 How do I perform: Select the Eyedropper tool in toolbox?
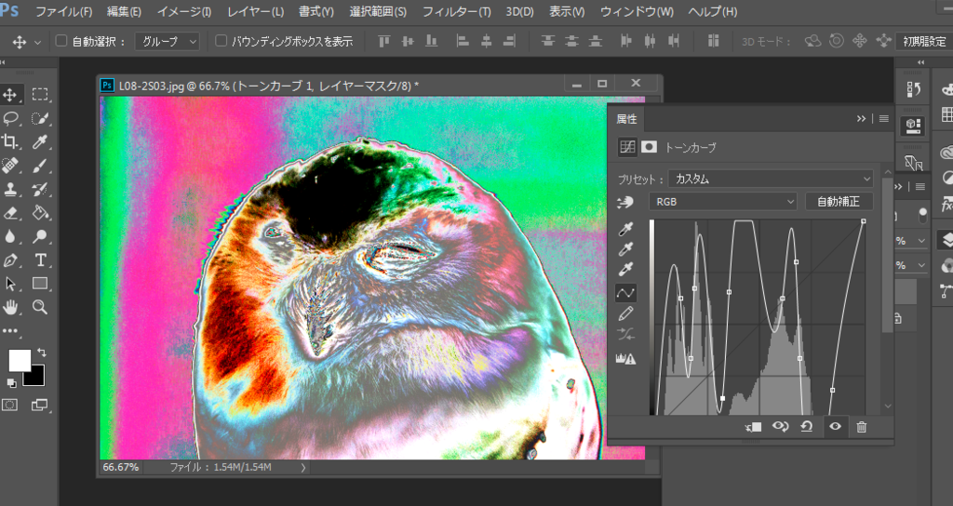coord(40,141)
